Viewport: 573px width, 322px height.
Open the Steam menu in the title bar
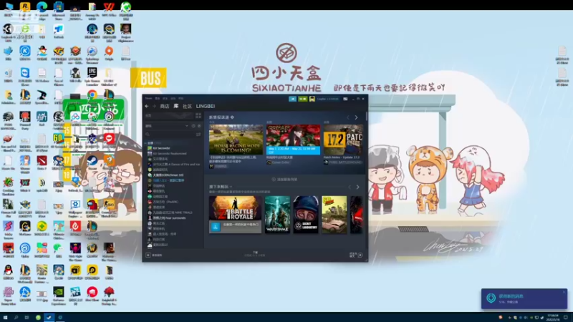tap(148, 99)
